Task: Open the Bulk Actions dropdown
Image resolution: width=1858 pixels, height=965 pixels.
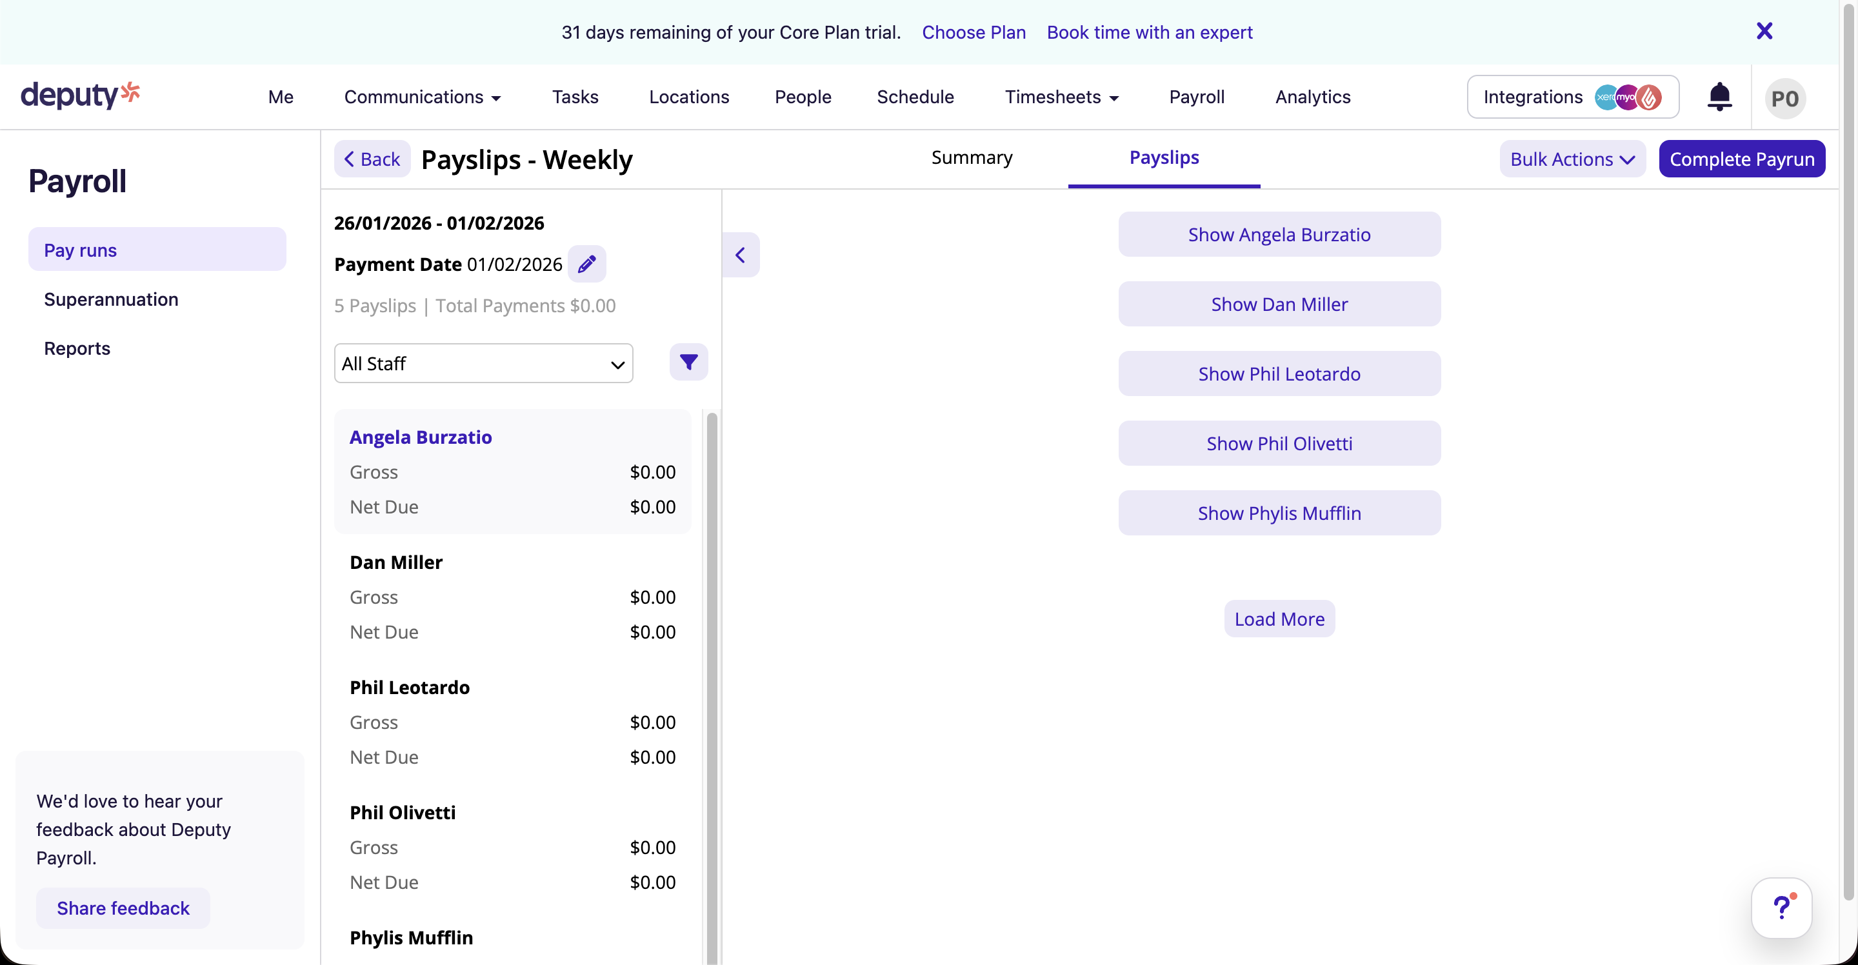Action: pyautogui.click(x=1572, y=159)
